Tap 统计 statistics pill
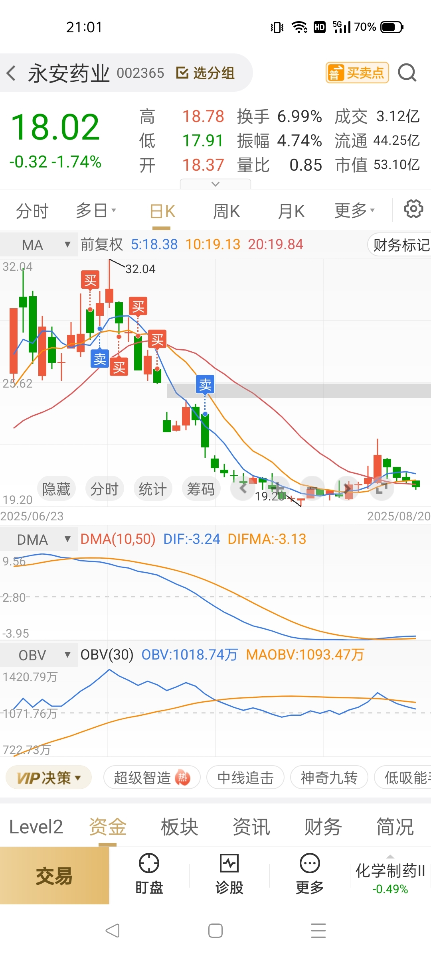 coord(153,488)
